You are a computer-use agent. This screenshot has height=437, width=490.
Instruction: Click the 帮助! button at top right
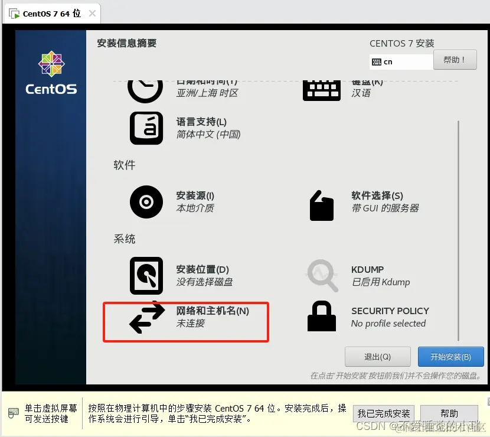(x=455, y=60)
